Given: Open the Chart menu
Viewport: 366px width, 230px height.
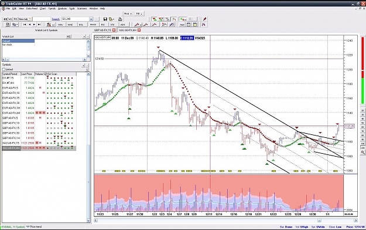Looking at the screenshot, I should 43,8.
